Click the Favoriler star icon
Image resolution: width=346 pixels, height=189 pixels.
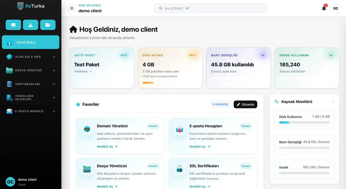tap(78, 104)
